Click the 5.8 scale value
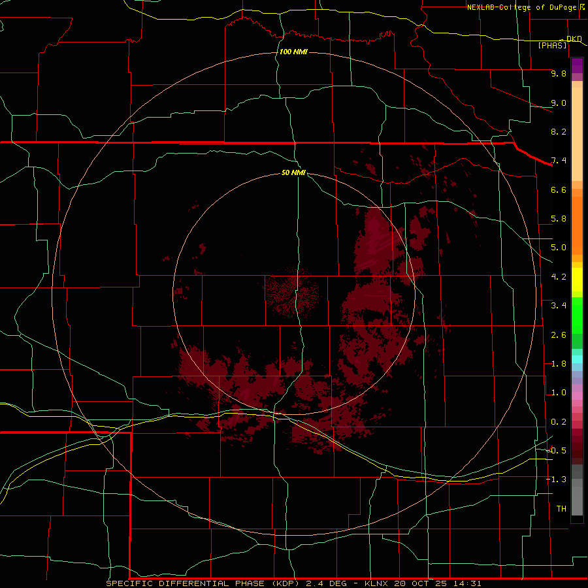This screenshot has width=588, height=588. 559,219
